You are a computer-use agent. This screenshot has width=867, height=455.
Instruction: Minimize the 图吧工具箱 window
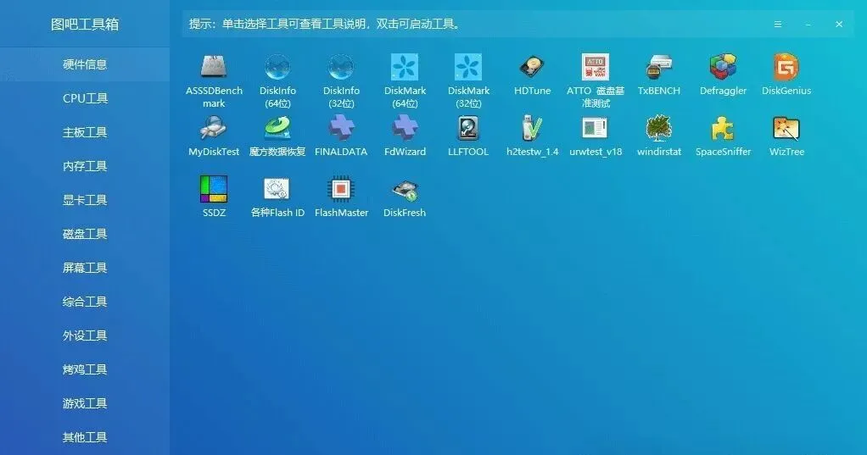[808, 25]
